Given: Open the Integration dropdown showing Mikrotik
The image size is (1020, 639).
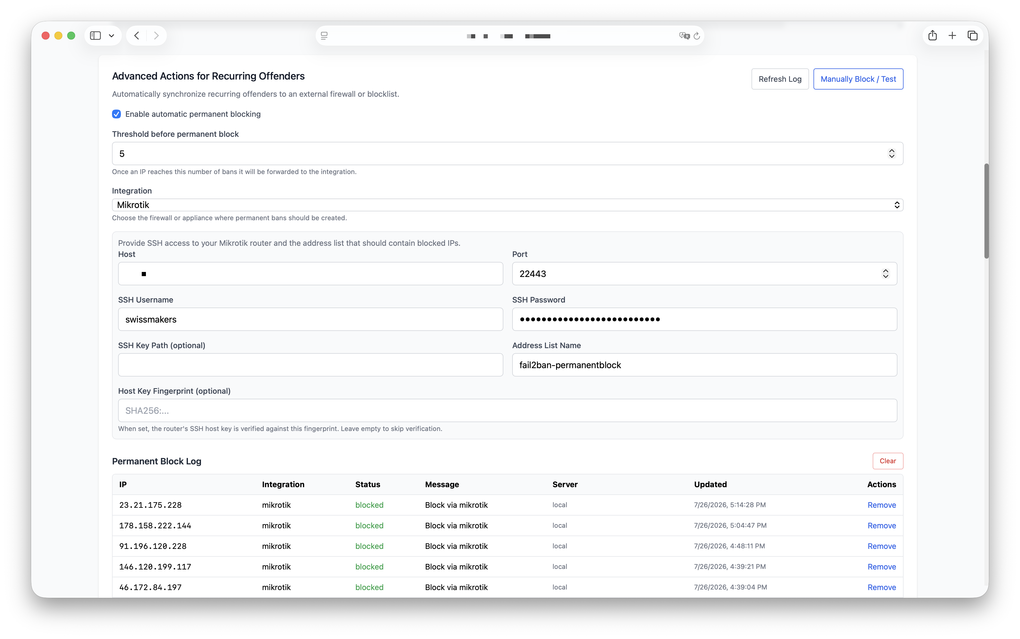Looking at the screenshot, I should point(507,205).
